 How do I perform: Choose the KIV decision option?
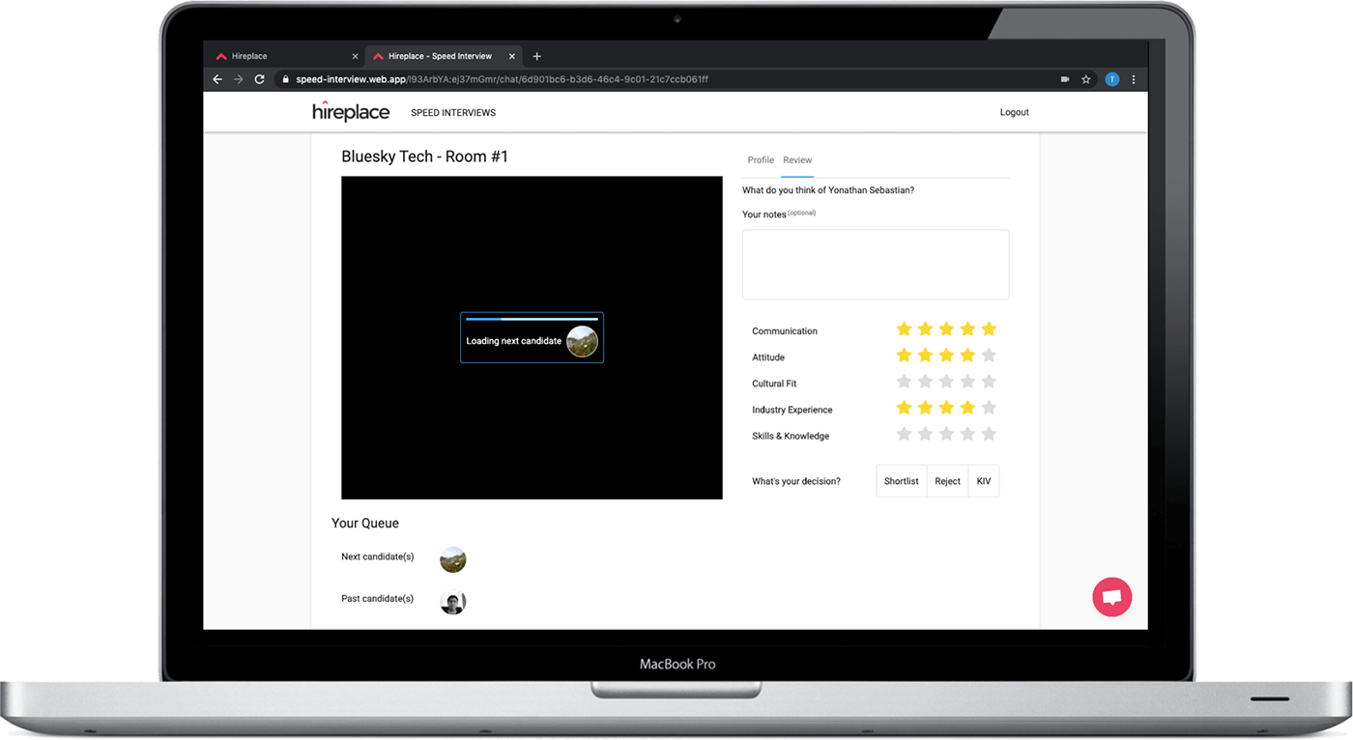point(984,481)
